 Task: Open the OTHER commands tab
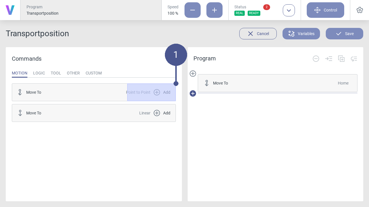tap(73, 73)
